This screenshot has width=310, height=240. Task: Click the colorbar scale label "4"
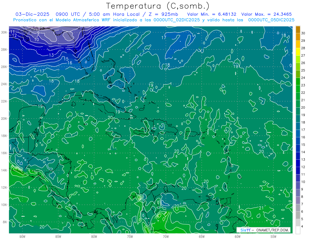303,227
